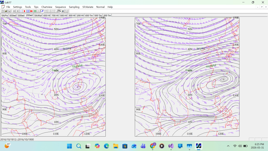Click the dashed grid lines toolbar icon
The image size is (268, 151).
(x=46, y=11)
